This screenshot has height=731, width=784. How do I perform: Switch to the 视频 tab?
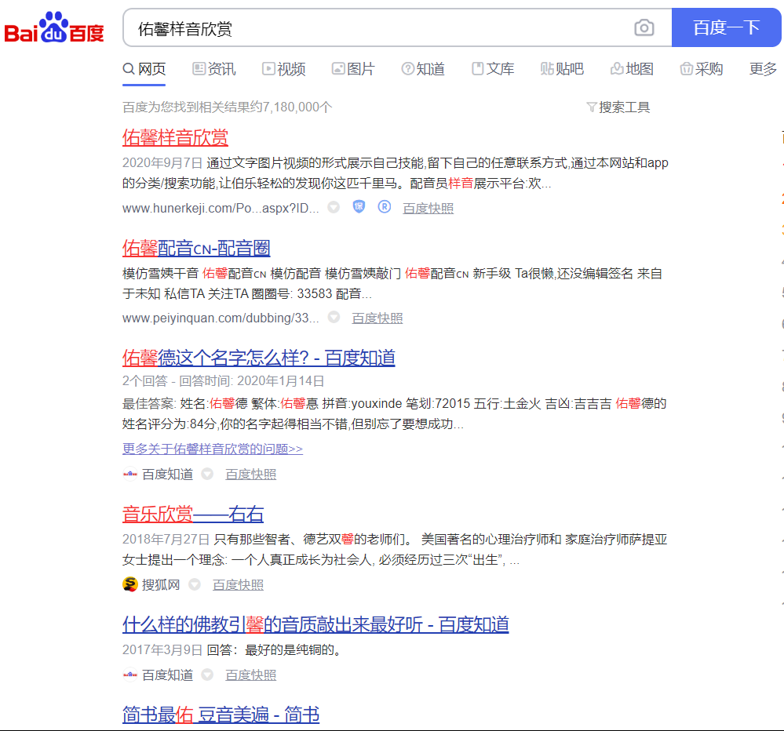click(x=283, y=69)
